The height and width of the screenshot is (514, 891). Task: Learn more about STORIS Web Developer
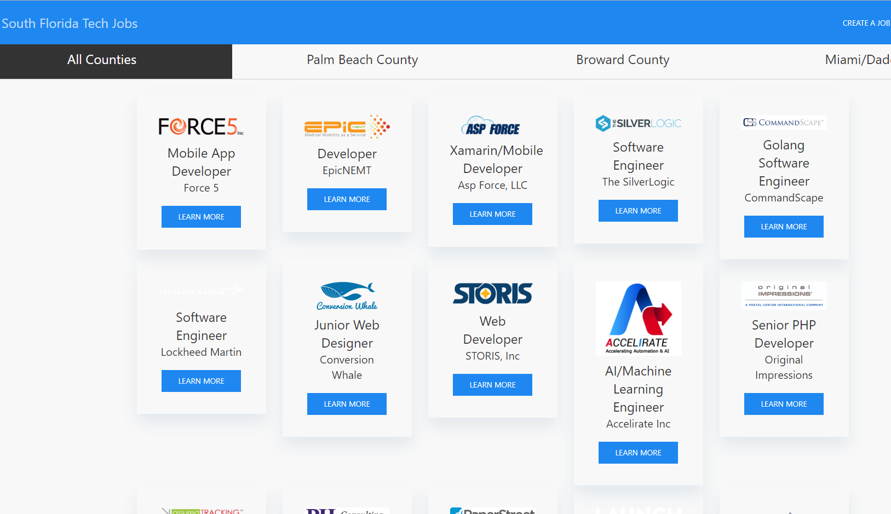(492, 385)
